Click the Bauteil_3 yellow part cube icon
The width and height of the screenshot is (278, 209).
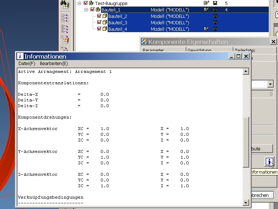105,23
